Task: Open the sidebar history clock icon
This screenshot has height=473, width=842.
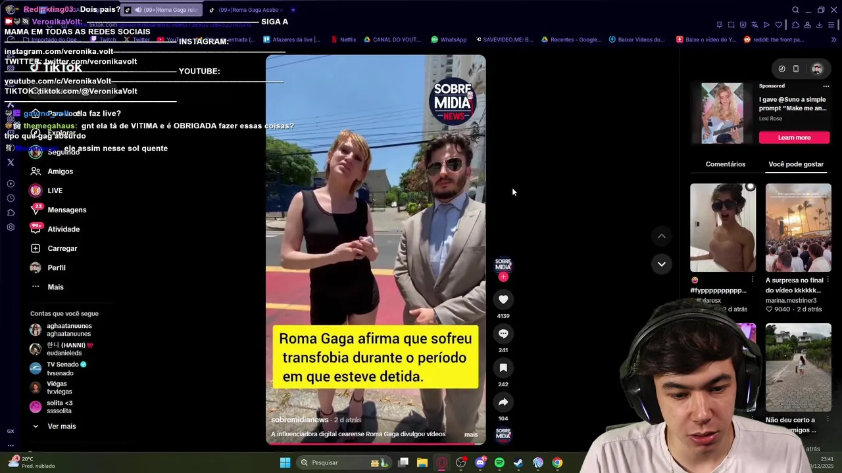Action: coord(11,198)
